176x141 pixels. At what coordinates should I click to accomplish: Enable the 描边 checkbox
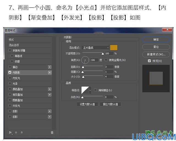point(10,67)
